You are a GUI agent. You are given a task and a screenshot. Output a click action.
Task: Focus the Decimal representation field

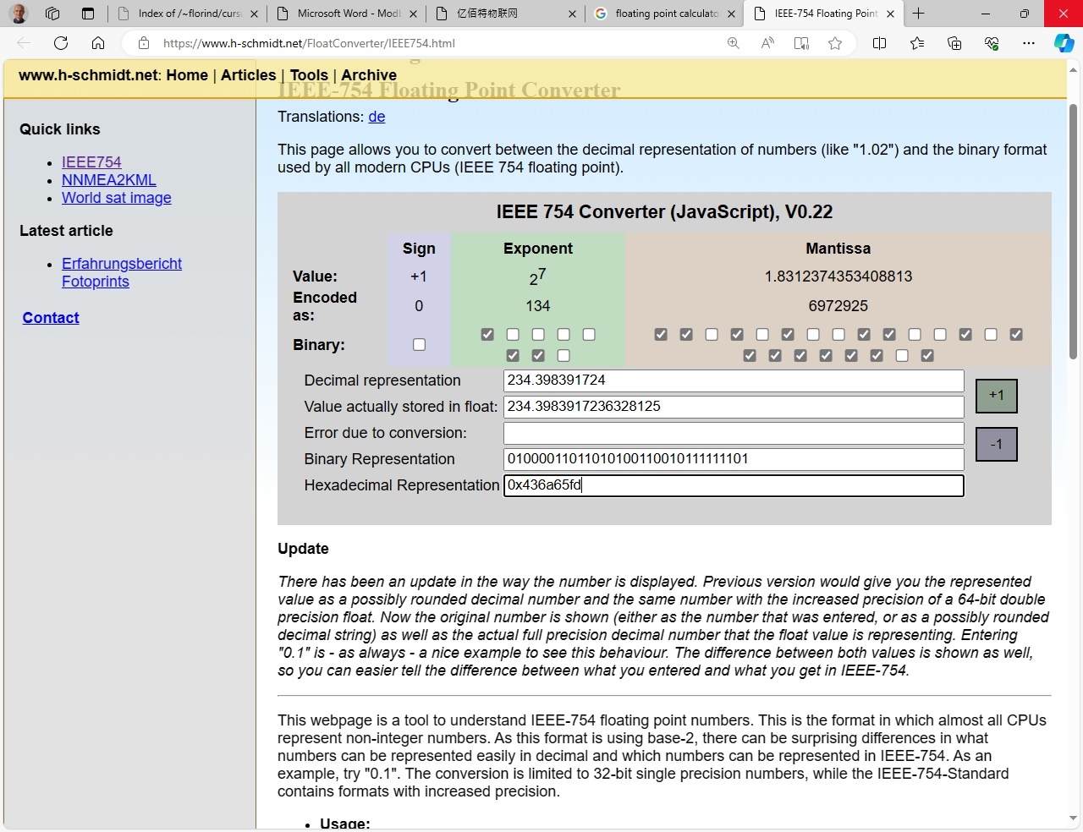[734, 380]
